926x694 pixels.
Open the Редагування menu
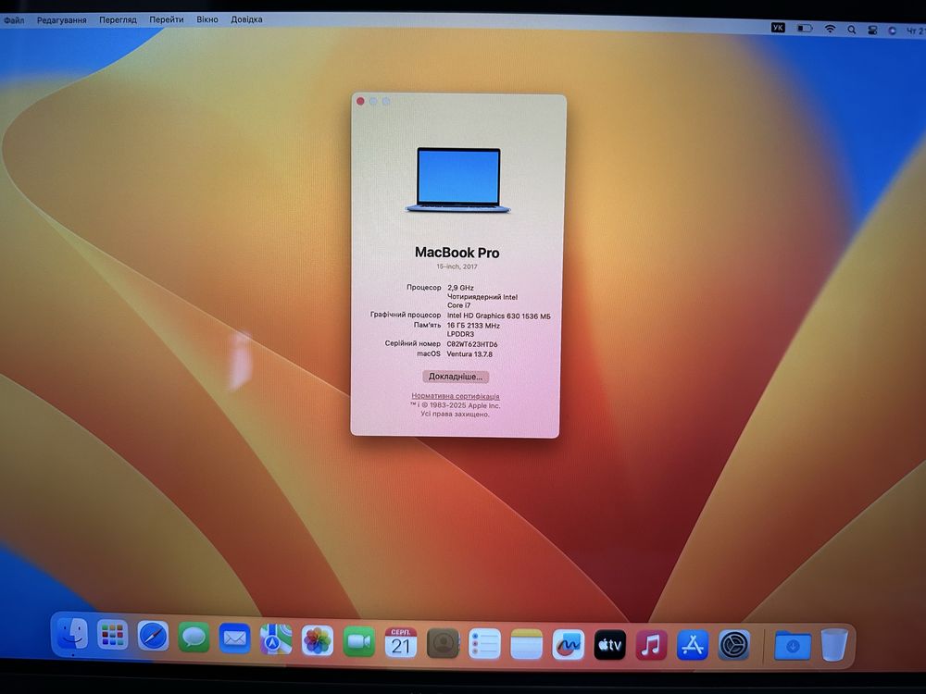click(61, 20)
